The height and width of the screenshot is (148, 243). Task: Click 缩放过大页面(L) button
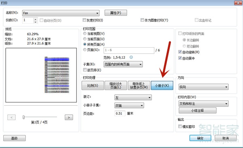(x=116, y=85)
